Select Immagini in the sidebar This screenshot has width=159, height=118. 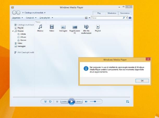(20, 46)
